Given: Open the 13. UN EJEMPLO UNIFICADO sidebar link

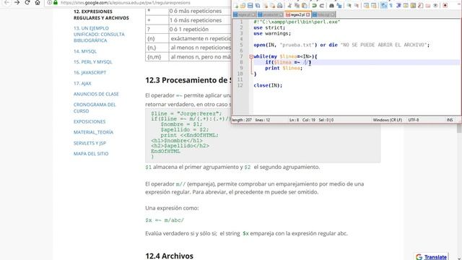Looking at the screenshot, I should coord(99,34).
